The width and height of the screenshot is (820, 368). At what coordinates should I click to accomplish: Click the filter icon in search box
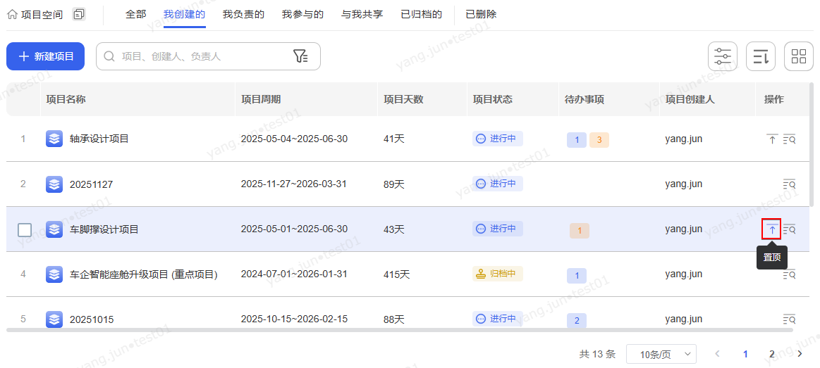click(x=300, y=56)
